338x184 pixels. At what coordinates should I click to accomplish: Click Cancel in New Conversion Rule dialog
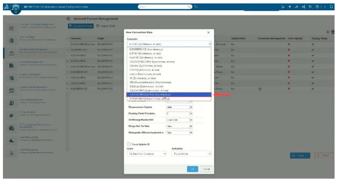206,169
